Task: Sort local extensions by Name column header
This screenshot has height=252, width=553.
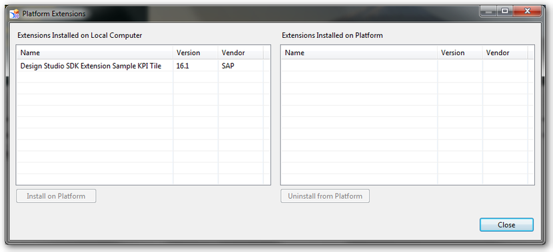Action: 95,53
